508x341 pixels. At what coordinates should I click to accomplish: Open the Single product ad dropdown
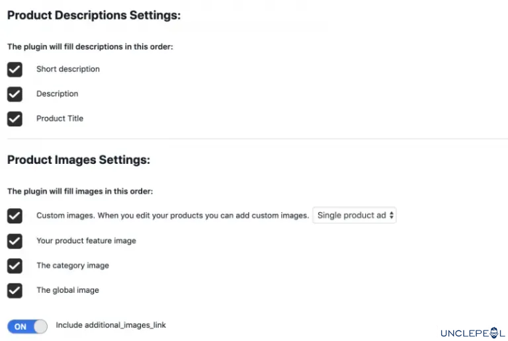355,215
